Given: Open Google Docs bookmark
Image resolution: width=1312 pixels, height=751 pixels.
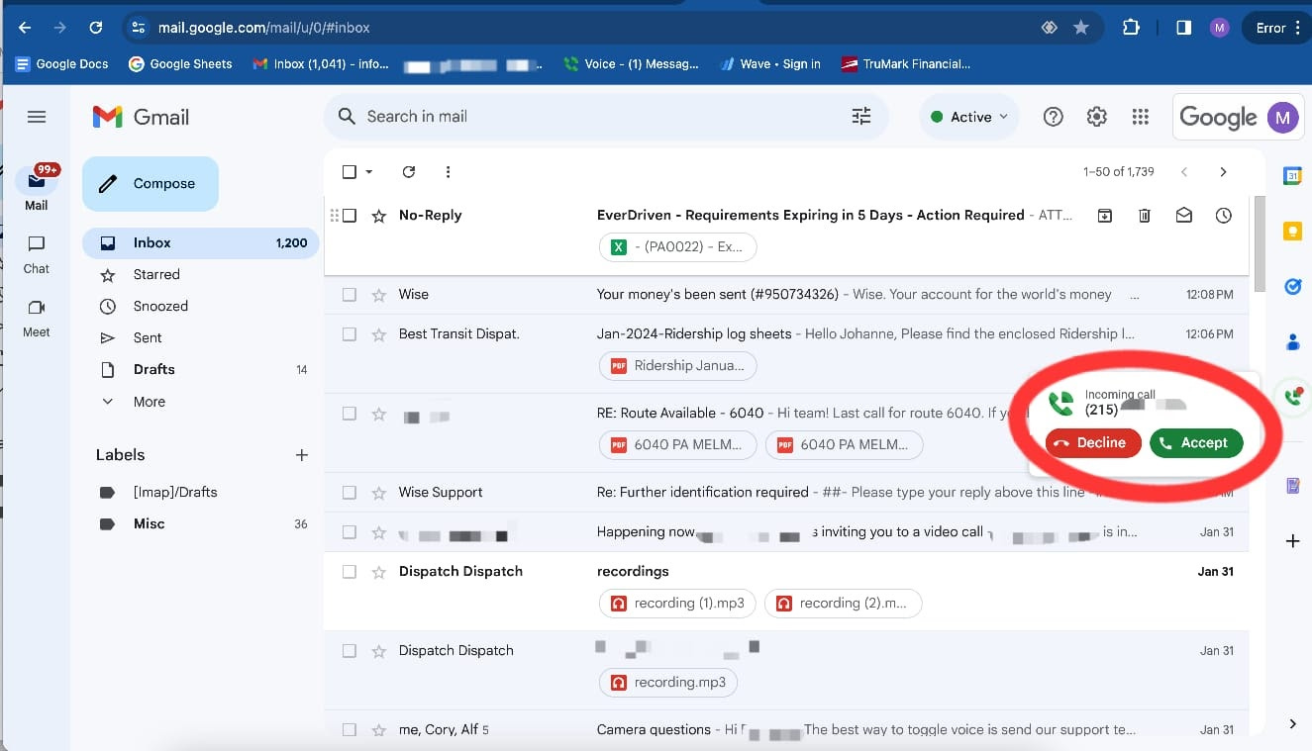Looking at the screenshot, I should (x=61, y=64).
